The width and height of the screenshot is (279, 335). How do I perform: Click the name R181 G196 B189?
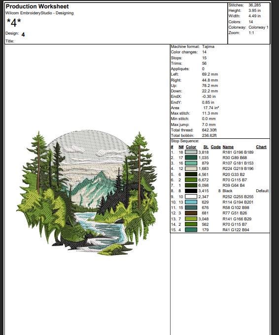(x=238, y=152)
